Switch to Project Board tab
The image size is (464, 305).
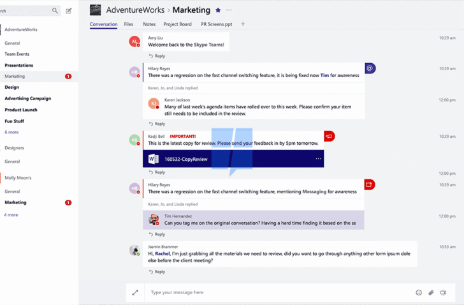(178, 24)
